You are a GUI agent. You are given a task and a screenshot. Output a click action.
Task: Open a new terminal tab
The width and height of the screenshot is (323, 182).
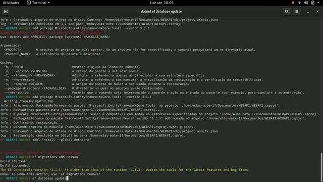[6, 11]
